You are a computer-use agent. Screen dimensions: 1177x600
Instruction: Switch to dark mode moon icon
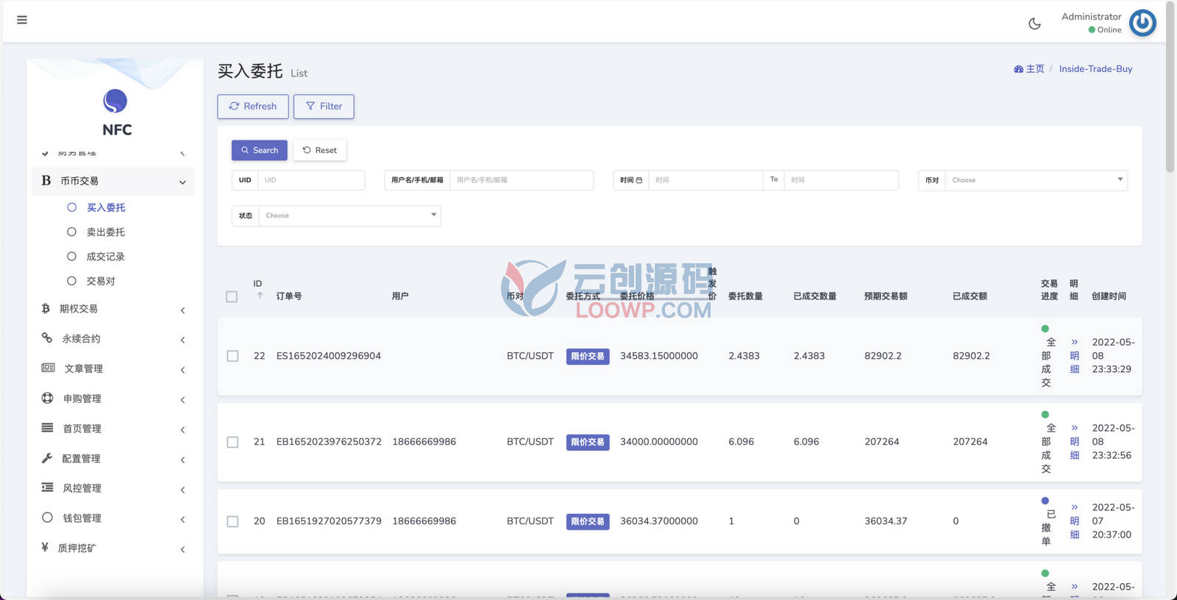[1034, 24]
